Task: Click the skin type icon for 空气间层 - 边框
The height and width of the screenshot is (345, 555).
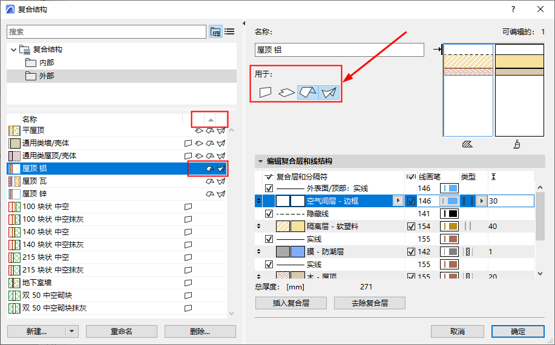Action: click(468, 201)
